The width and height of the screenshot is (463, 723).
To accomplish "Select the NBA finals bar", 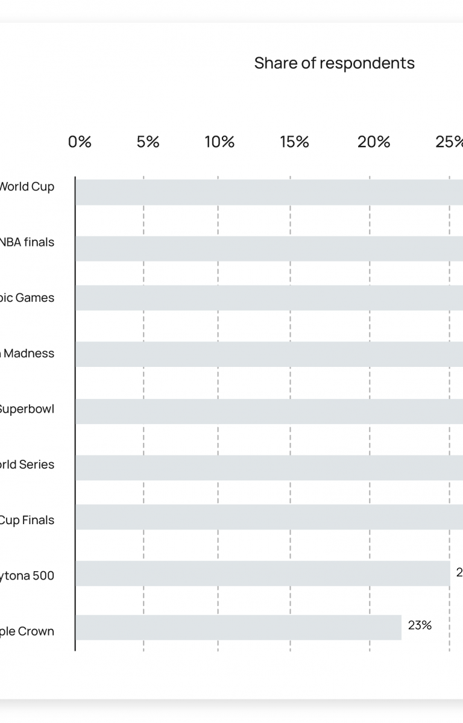I will click(269, 248).
